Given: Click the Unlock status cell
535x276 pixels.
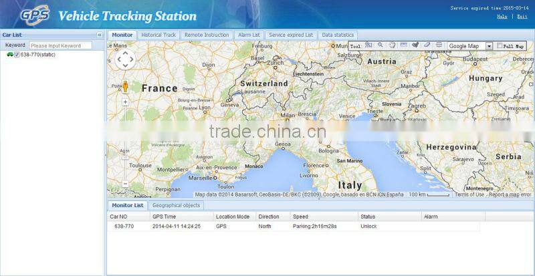Looking at the screenshot, I should click(x=368, y=227).
